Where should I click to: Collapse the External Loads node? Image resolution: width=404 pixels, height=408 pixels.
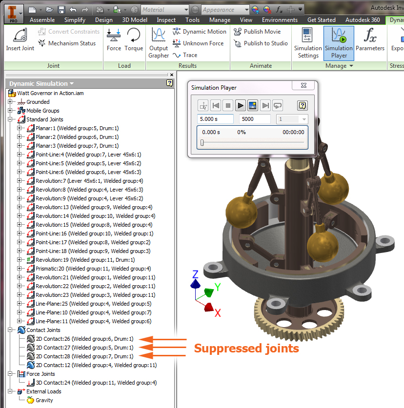[x=10, y=391]
